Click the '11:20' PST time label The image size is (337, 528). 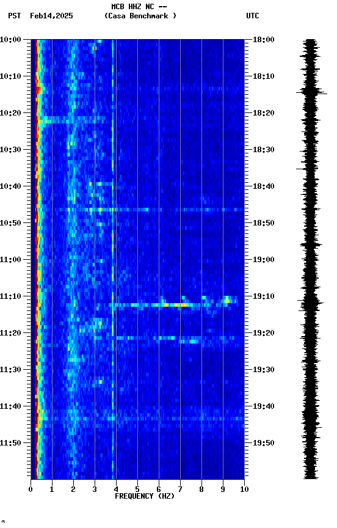(10, 333)
